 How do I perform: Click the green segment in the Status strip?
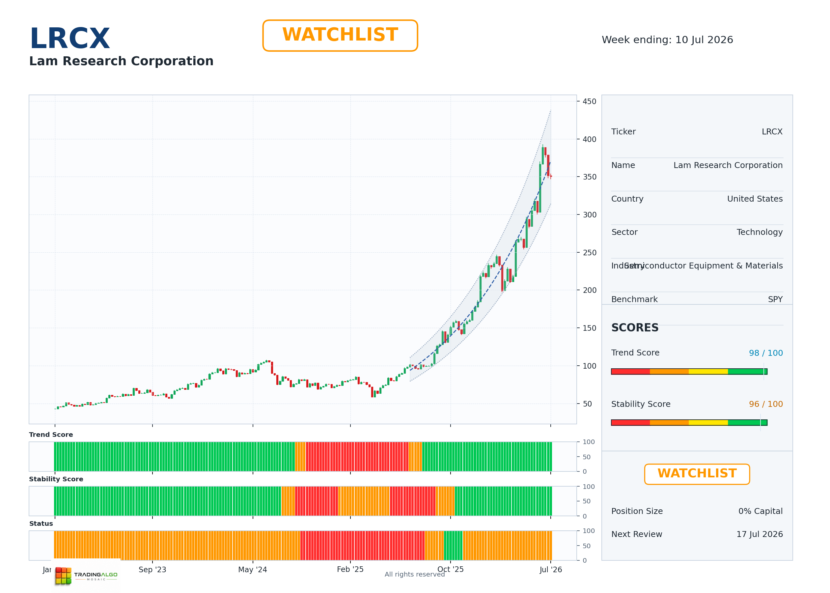(453, 546)
